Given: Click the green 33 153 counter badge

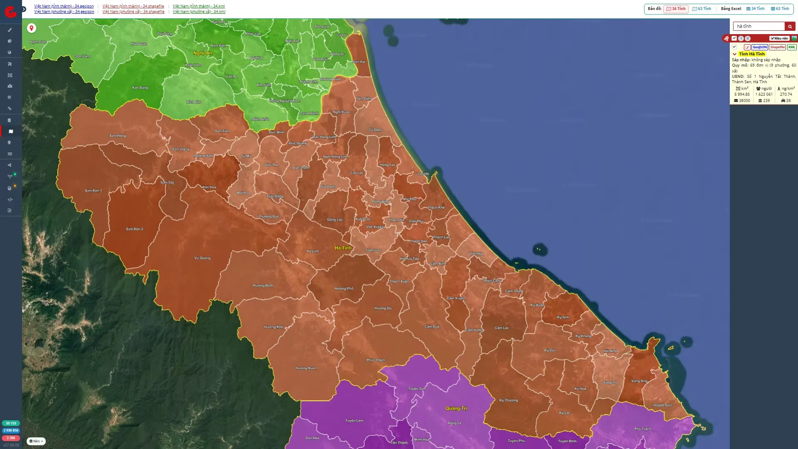Looking at the screenshot, I should tap(11, 423).
